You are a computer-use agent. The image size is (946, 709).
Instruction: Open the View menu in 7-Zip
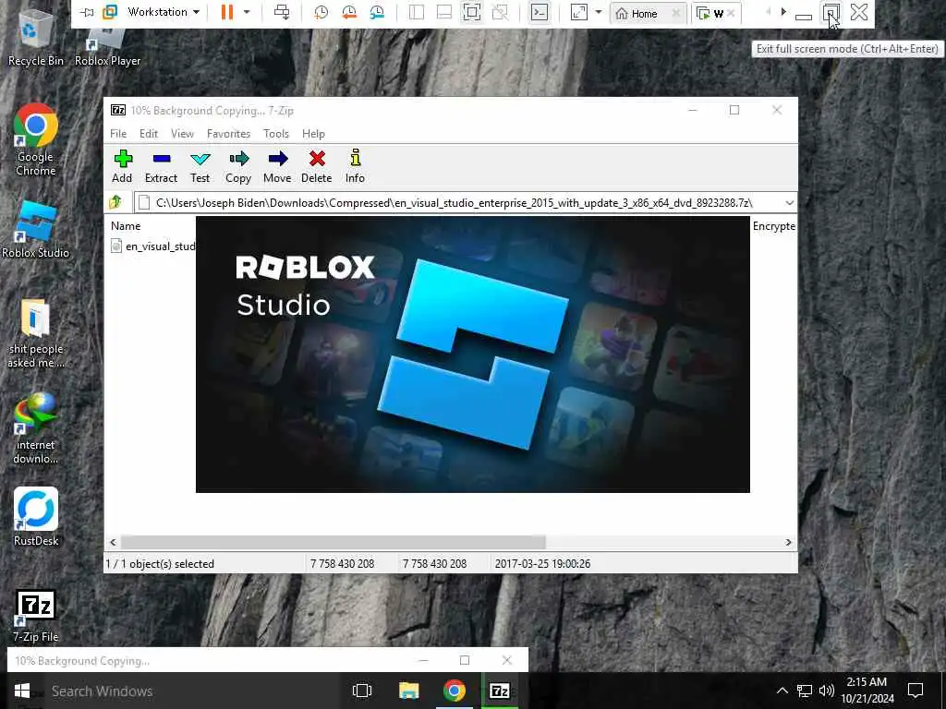(x=182, y=133)
